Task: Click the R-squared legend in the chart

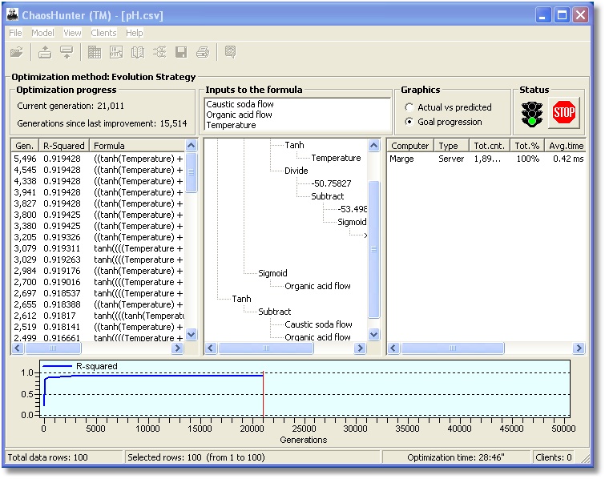Action: point(80,366)
